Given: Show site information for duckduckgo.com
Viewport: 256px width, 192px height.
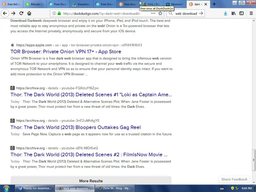Looking at the screenshot, I should click(x=54, y=13).
